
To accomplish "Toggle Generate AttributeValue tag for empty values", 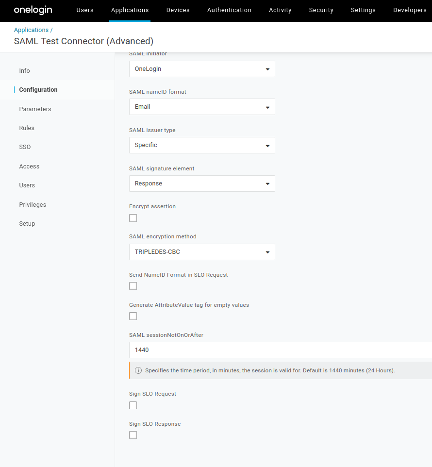I will (x=133, y=317).
